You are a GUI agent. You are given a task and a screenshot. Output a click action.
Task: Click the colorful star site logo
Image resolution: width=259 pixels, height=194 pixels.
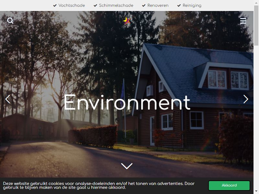pos(127,21)
